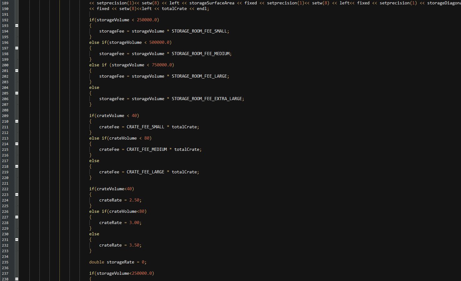The image size is (461, 281).
Task: Collapse the else block at line 218
Action: [x=17, y=166]
